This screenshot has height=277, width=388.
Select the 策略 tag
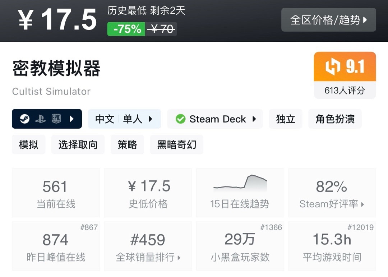tap(127, 144)
